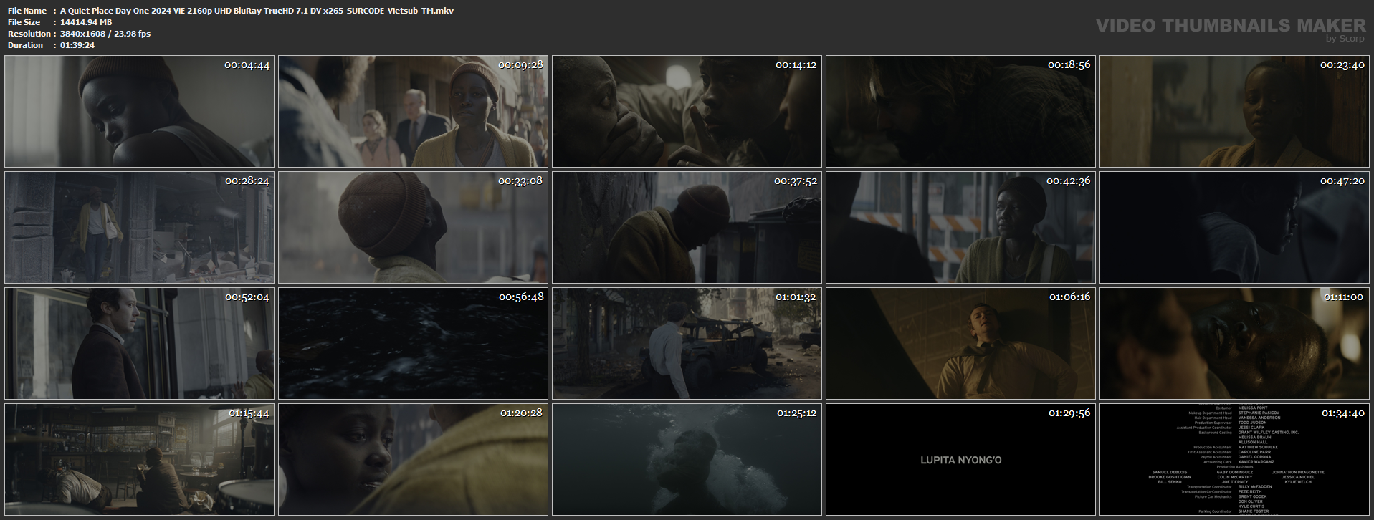1374x520 pixels.
Task: Click the File Name label
Action: pyautogui.click(x=27, y=11)
